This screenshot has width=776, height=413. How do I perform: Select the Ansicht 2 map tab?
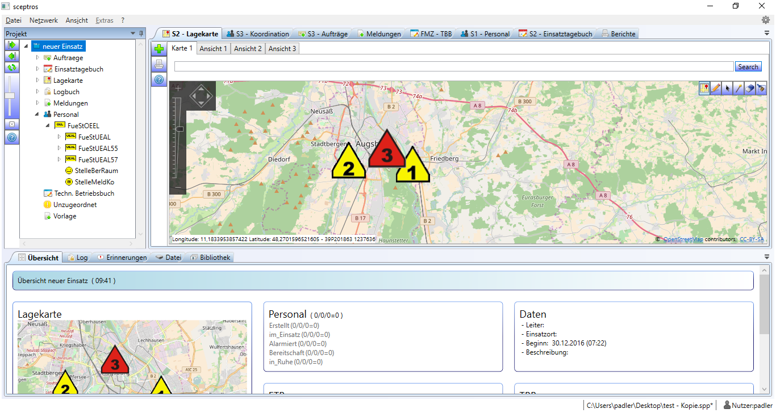point(248,49)
